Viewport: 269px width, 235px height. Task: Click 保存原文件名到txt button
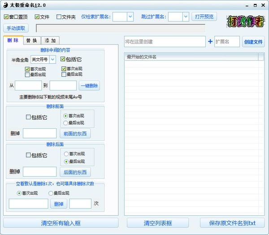pyautogui.click(x=233, y=223)
